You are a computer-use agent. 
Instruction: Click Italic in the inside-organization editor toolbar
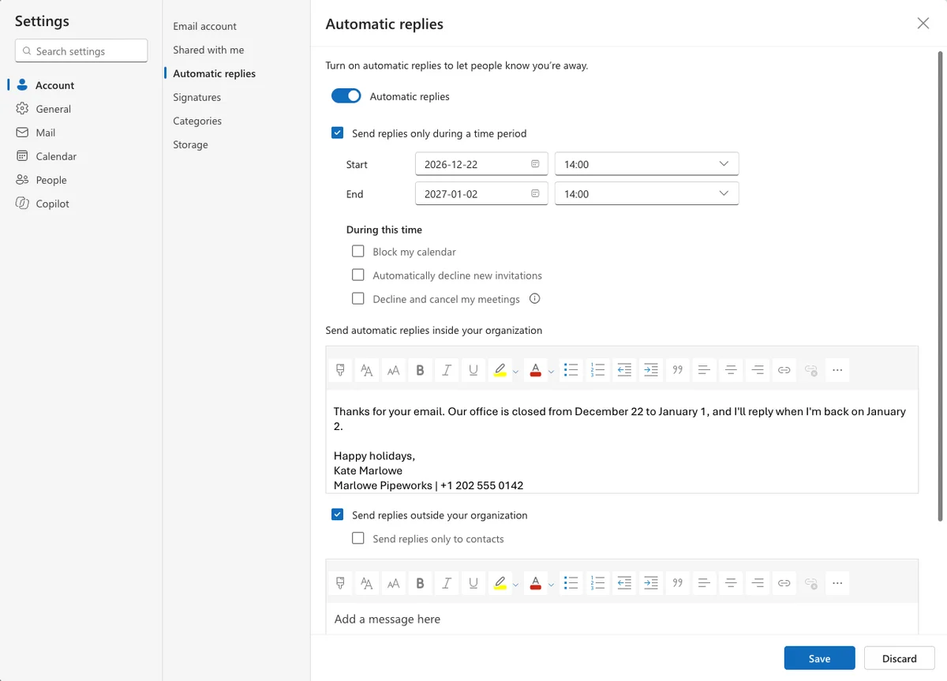(447, 369)
